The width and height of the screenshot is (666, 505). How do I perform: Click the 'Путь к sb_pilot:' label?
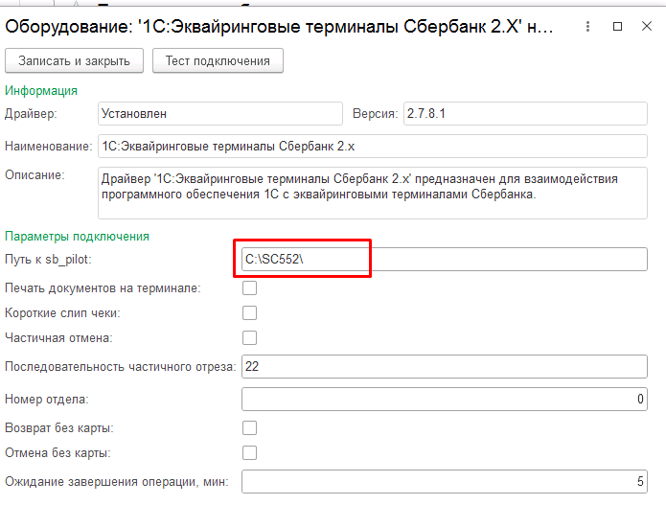tap(48, 259)
